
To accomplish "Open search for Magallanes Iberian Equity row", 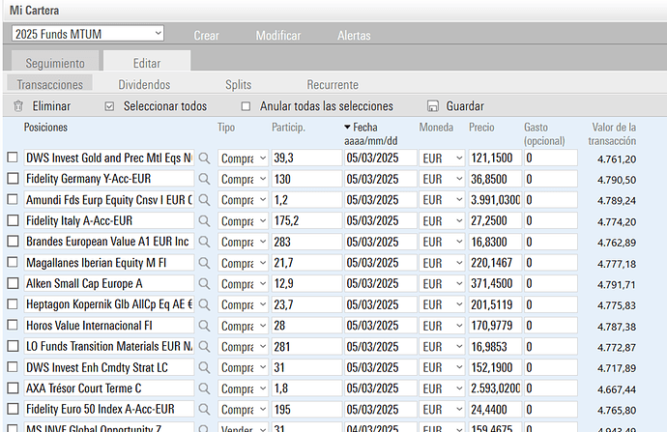I will 204,263.
